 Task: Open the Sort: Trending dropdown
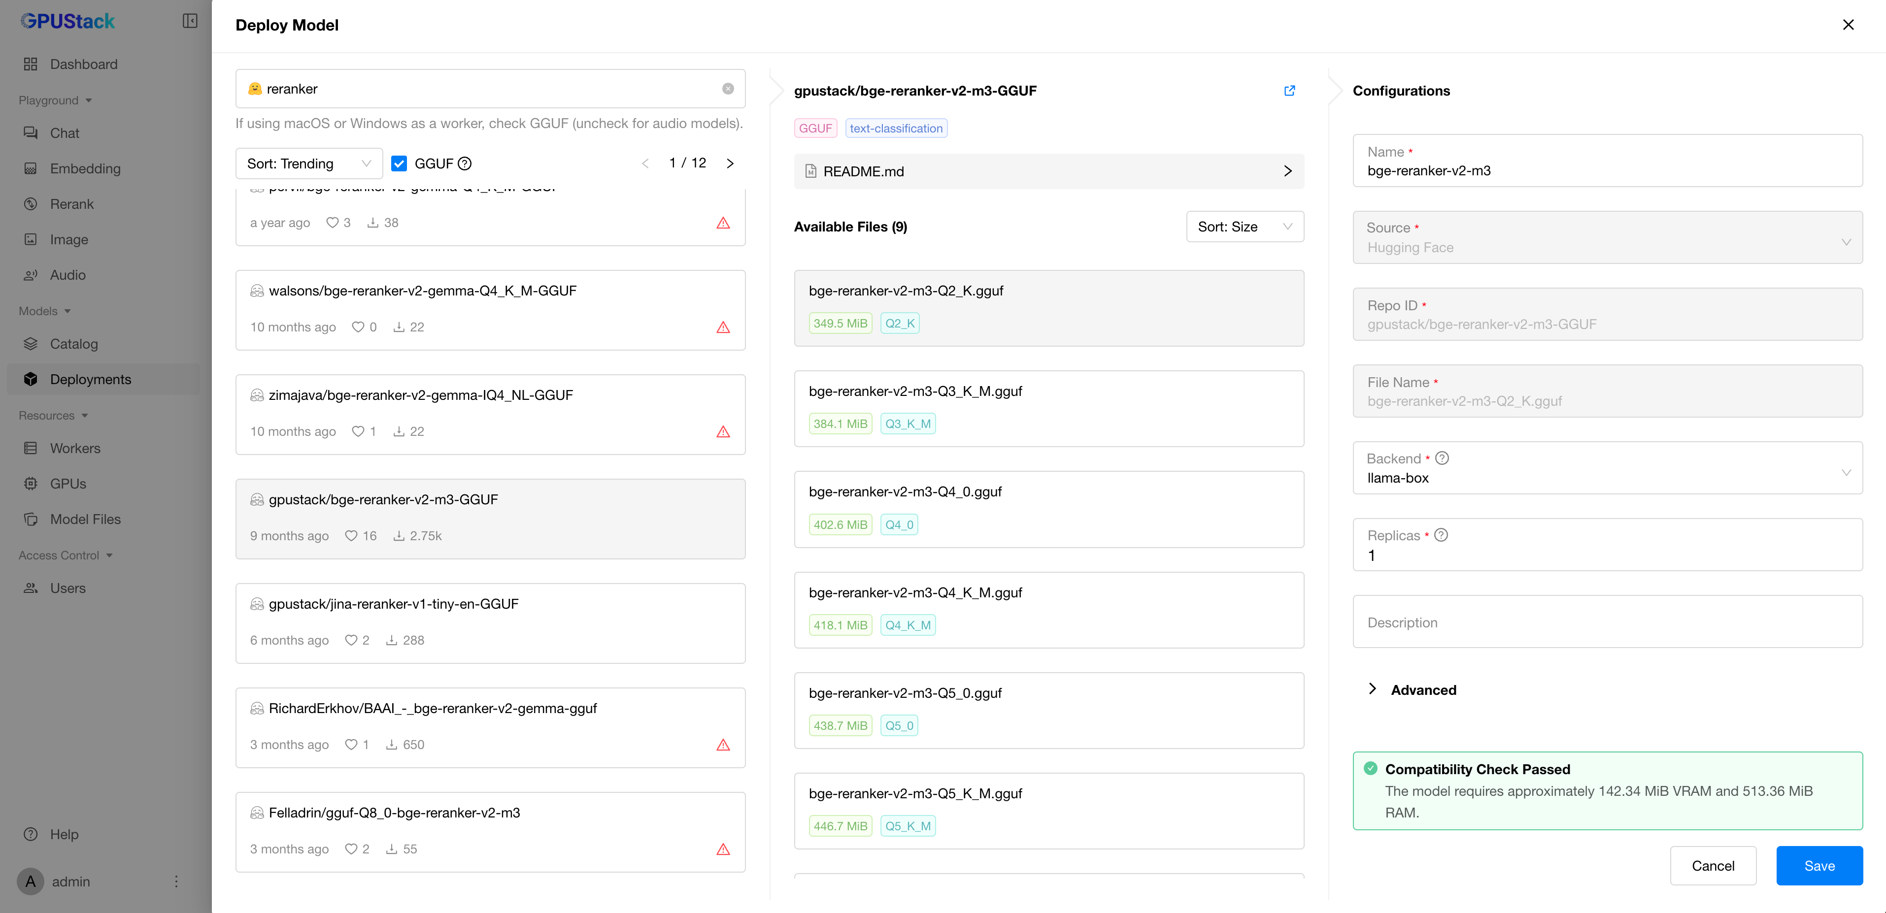tap(308, 164)
